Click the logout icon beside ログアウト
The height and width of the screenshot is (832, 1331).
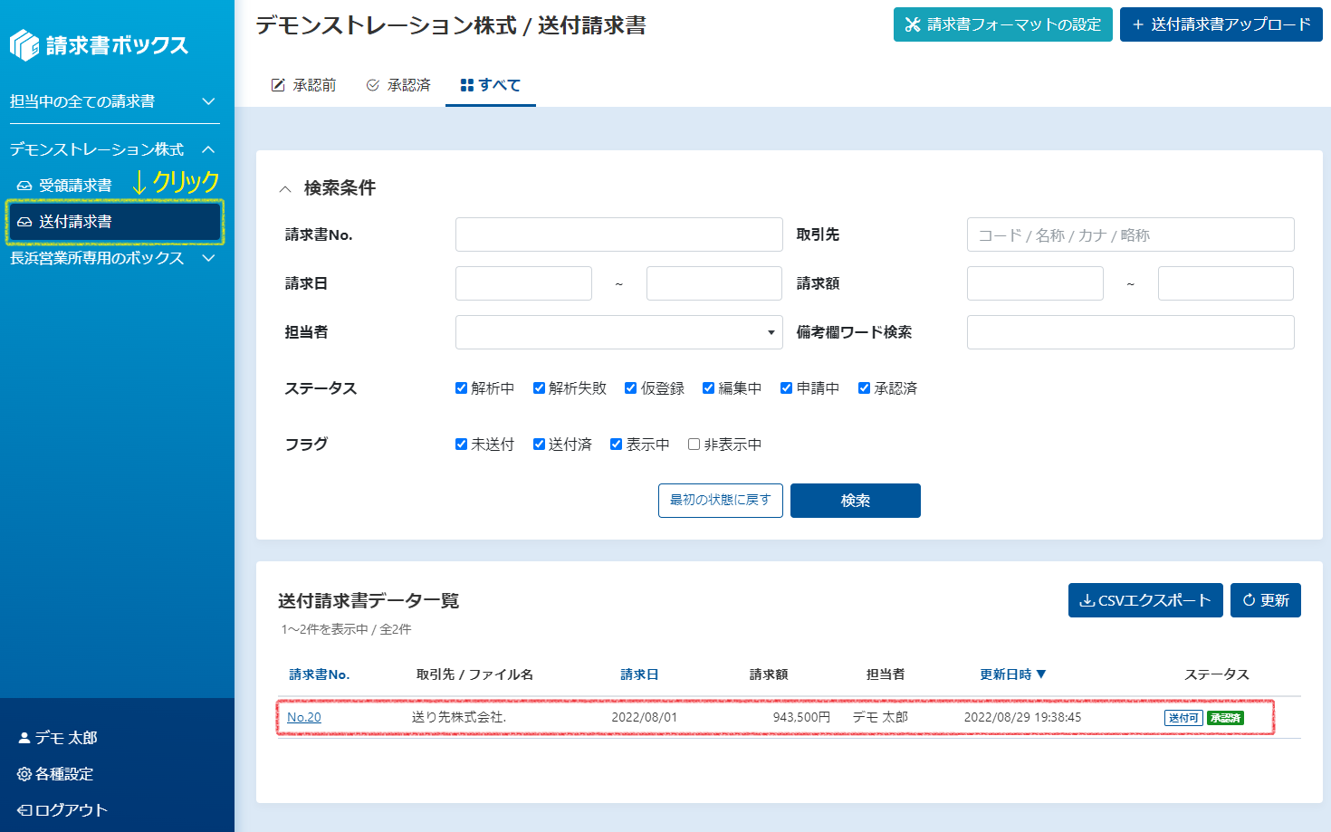coord(24,810)
